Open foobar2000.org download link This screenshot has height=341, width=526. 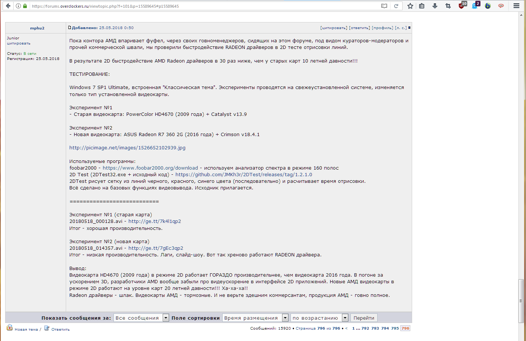point(150,168)
